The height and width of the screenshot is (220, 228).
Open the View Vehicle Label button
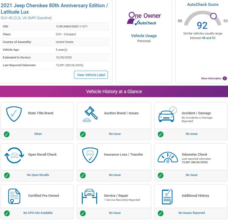pos(91,75)
